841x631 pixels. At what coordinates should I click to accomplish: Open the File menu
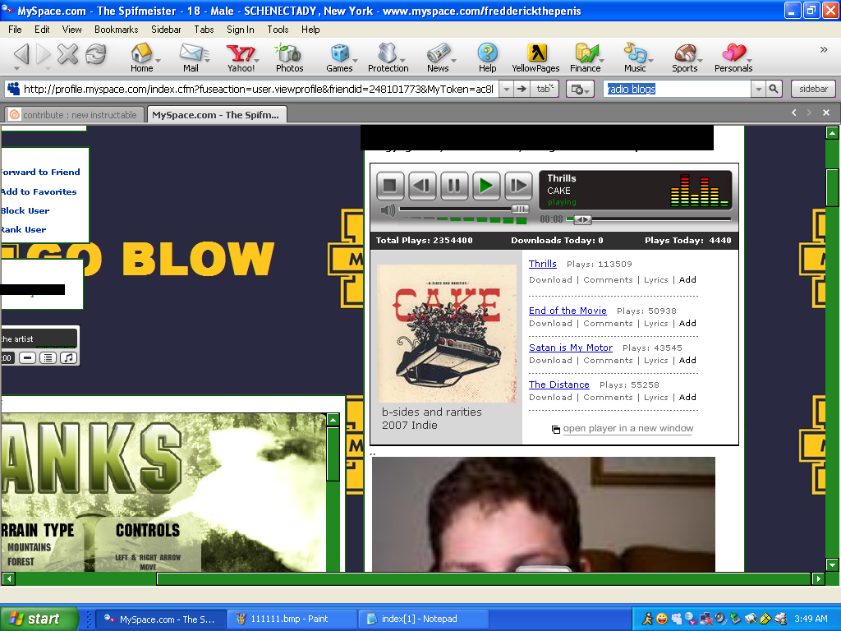coord(15,30)
